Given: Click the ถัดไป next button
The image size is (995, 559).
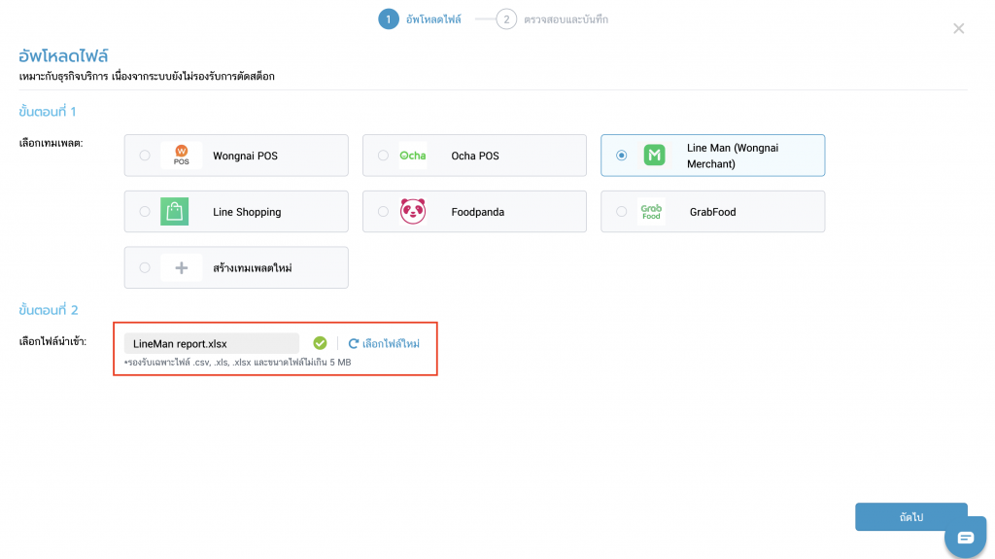Looking at the screenshot, I should [911, 516].
